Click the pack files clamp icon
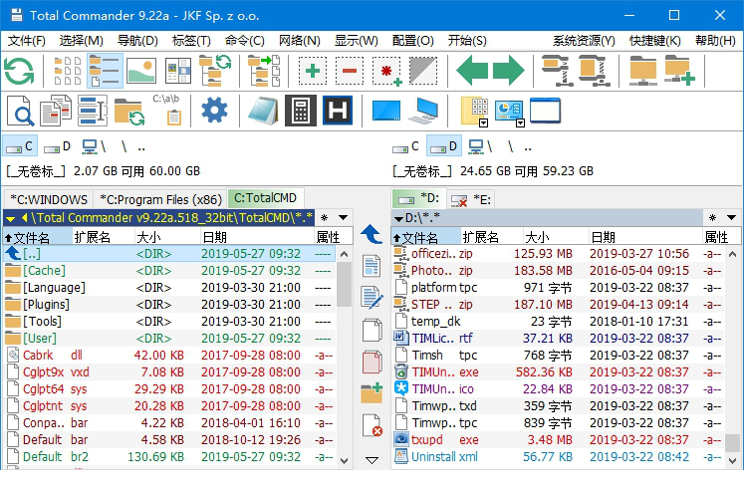This screenshot has width=744, height=488. click(x=557, y=71)
